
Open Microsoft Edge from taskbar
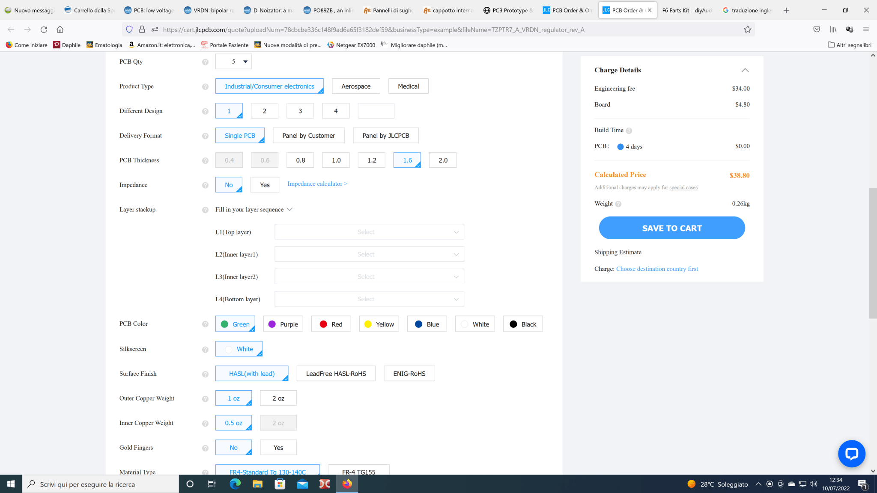[235, 484]
